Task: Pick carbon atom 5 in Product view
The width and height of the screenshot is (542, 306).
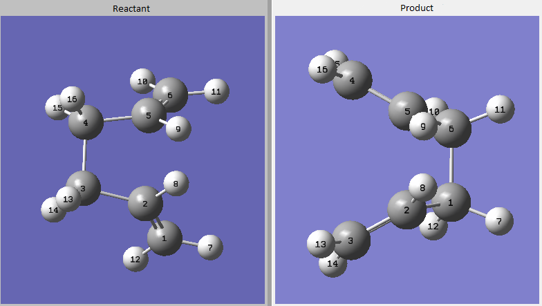Action: (x=408, y=111)
